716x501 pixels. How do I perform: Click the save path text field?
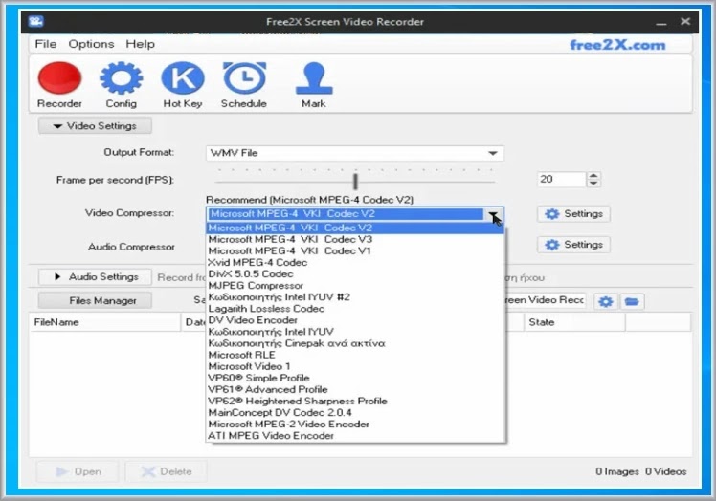(x=546, y=300)
